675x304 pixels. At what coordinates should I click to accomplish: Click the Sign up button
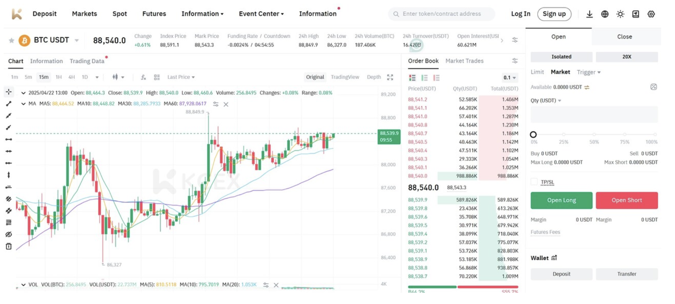coord(554,14)
